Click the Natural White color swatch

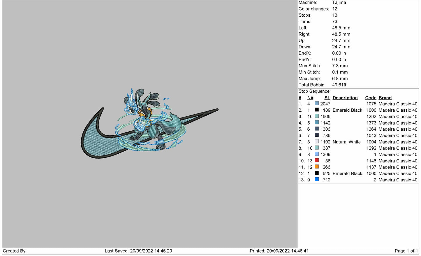[317, 142]
